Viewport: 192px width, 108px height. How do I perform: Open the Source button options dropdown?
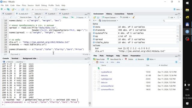point(85,17)
